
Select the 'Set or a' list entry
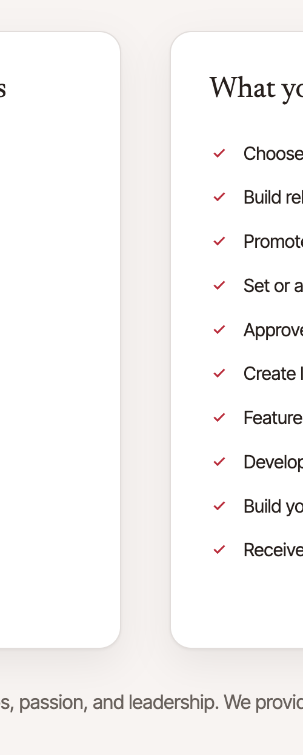(273, 285)
